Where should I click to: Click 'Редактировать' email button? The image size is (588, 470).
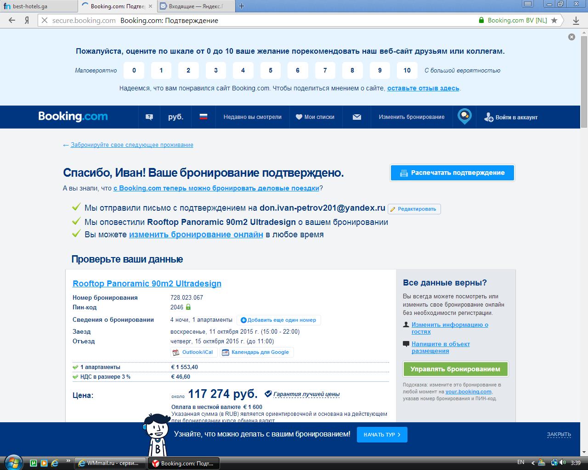pos(414,209)
